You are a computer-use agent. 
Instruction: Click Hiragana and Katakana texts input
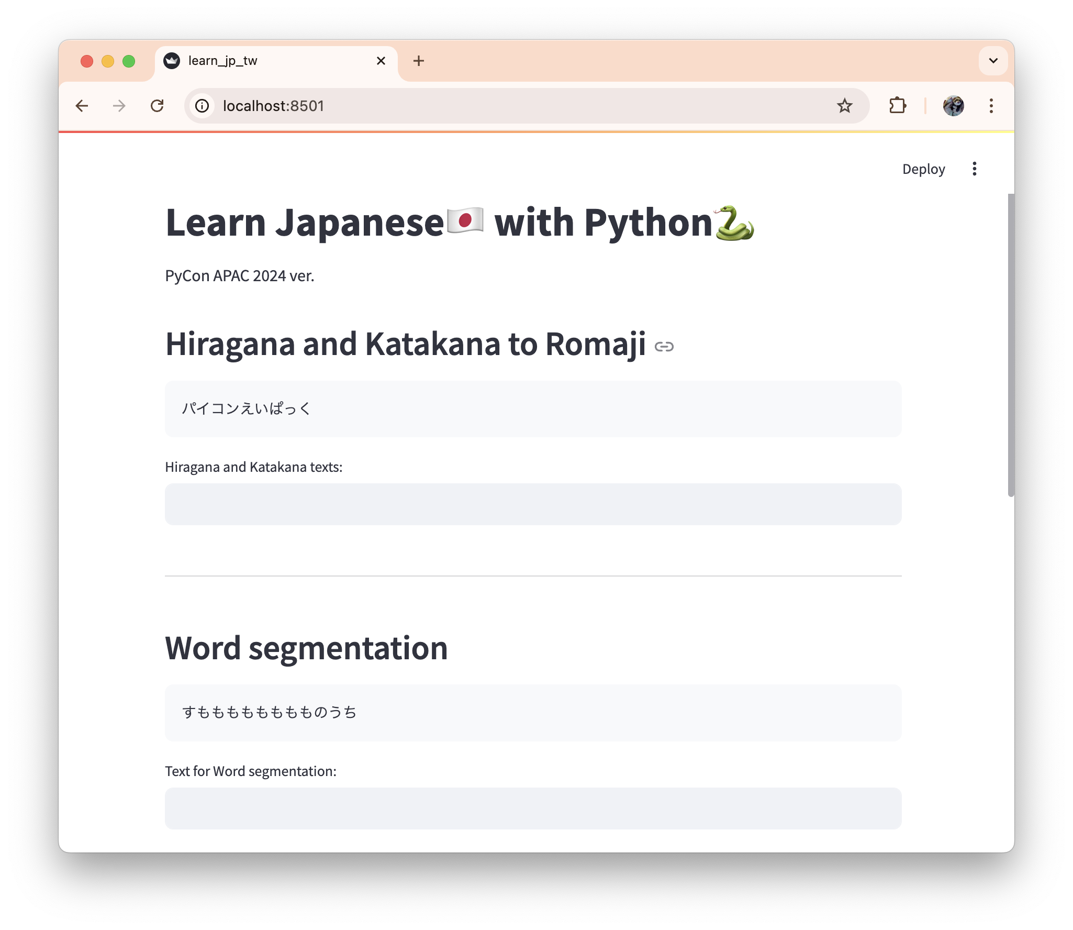[x=533, y=504]
